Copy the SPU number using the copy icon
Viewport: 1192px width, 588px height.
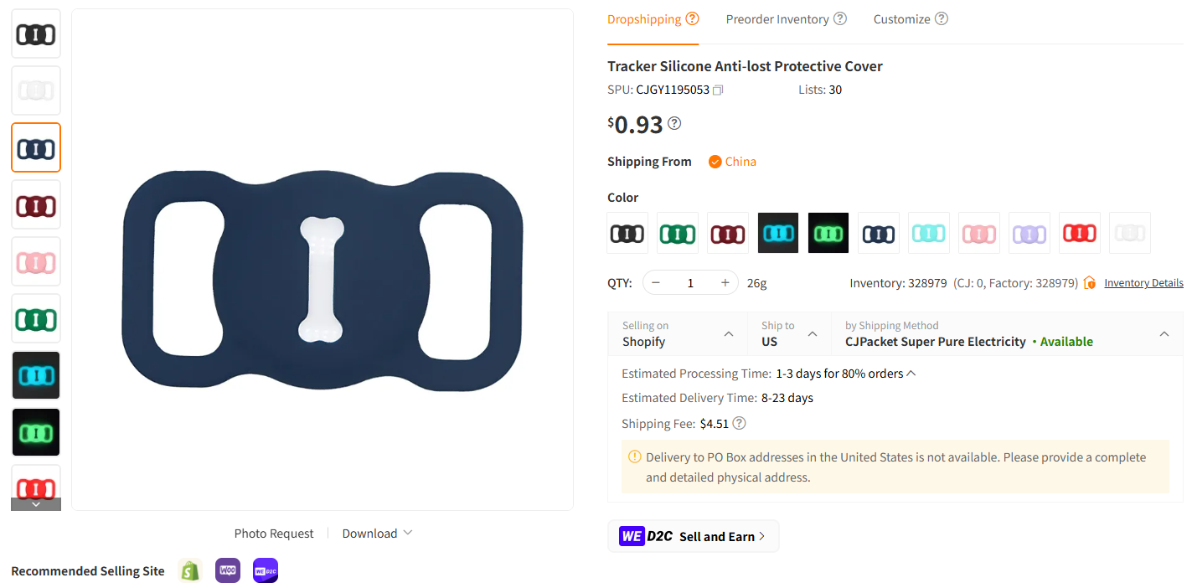click(717, 89)
